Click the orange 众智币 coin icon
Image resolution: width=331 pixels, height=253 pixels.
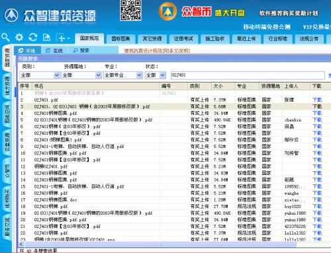[167, 11]
